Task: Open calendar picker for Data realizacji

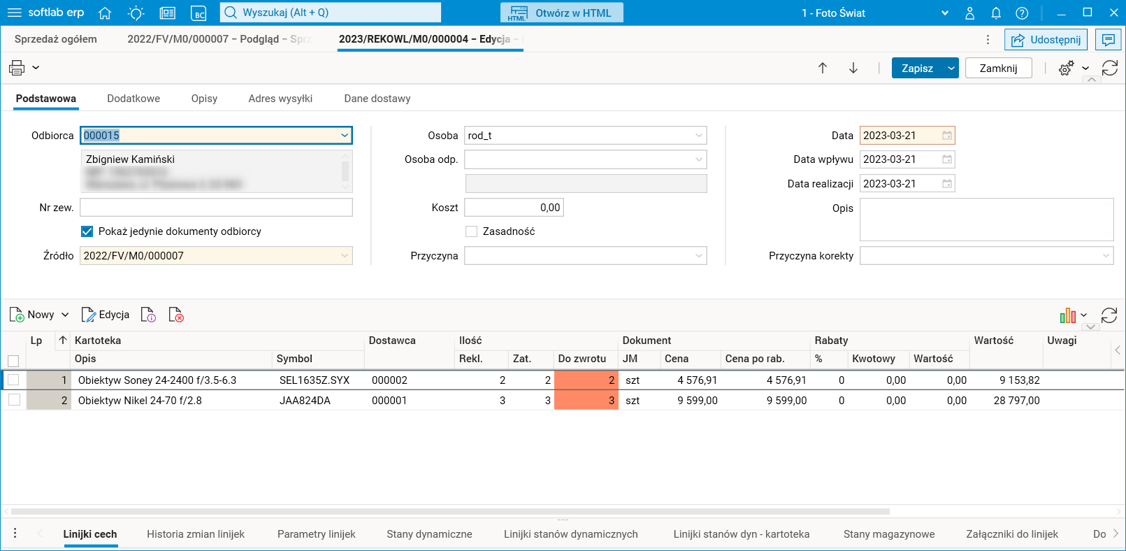Action: [947, 184]
